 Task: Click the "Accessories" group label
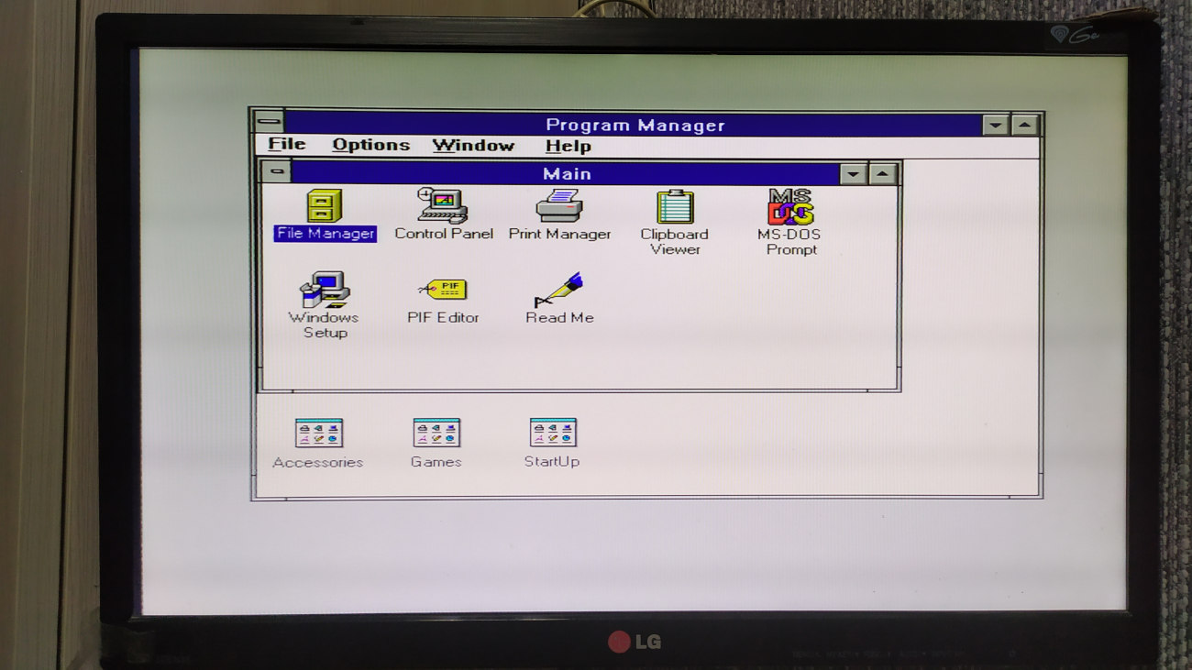coord(318,463)
